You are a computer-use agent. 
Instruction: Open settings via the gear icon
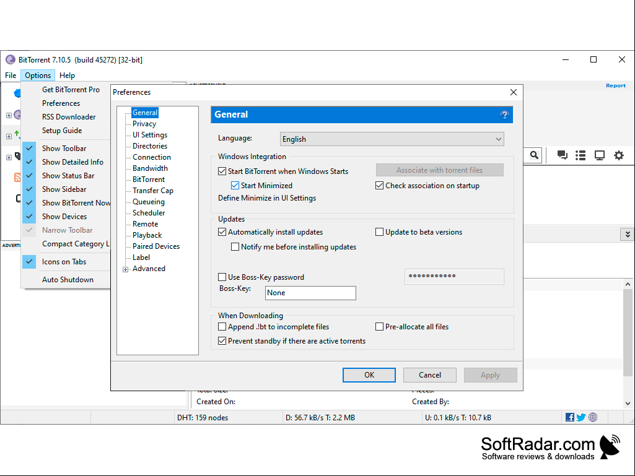[619, 155]
